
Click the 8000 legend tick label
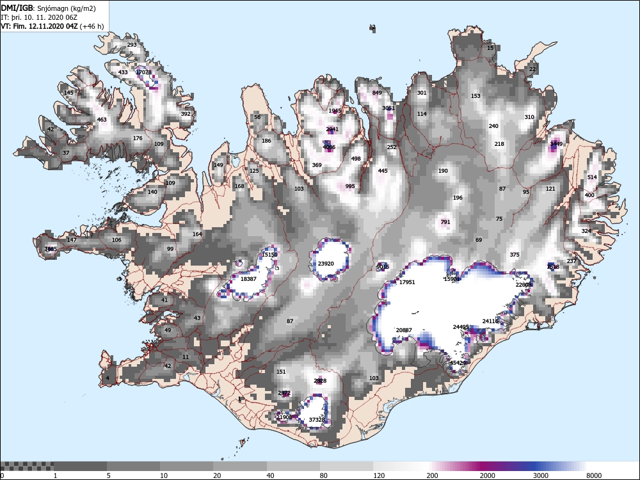pyautogui.click(x=594, y=476)
